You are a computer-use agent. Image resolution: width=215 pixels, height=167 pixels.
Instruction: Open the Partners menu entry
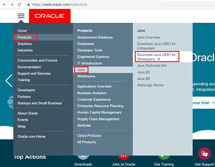[24, 97]
